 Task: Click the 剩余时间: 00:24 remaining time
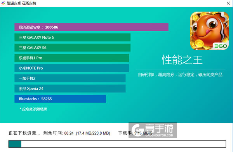[x=58, y=133]
